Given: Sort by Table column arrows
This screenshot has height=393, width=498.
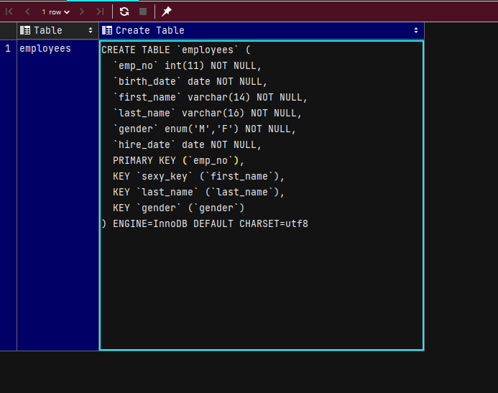Looking at the screenshot, I should pos(91,30).
